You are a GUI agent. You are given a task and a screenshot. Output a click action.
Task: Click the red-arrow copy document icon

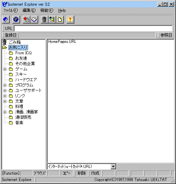coord(26,19)
